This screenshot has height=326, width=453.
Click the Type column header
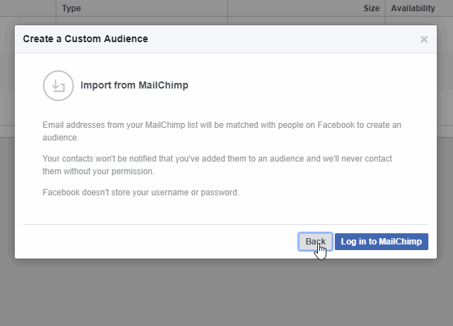click(x=71, y=8)
